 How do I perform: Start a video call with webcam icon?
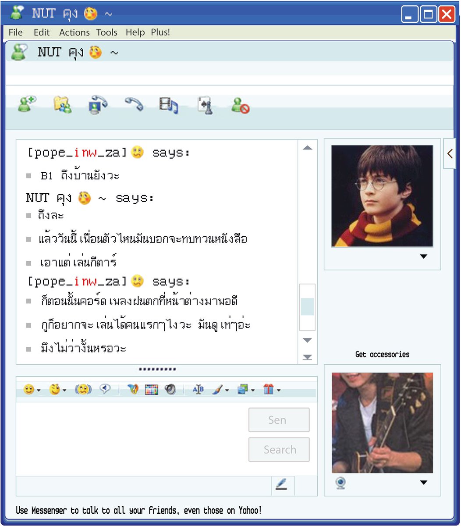98,105
